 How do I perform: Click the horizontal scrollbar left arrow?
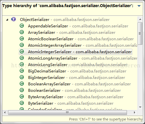click(5, 112)
